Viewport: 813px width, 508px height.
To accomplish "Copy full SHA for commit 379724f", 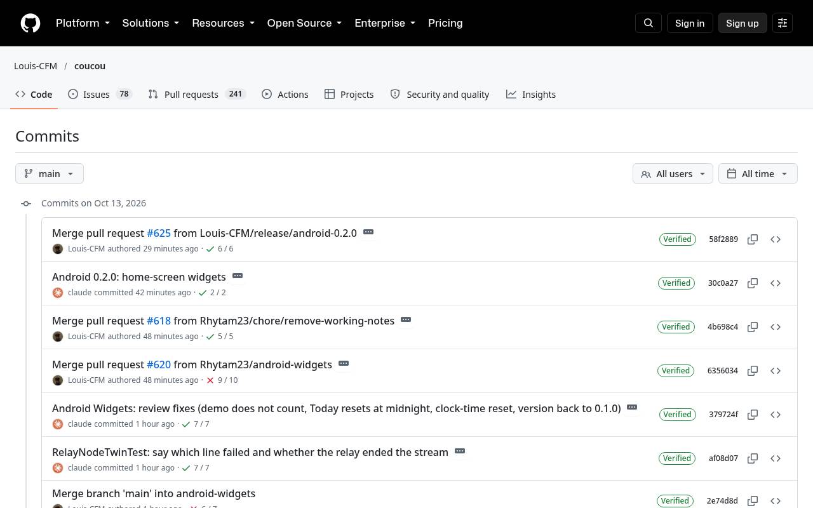I will [x=753, y=415].
